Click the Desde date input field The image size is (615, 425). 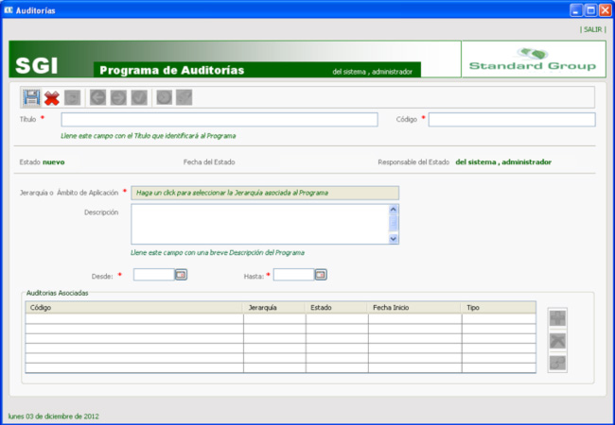pyautogui.click(x=153, y=275)
